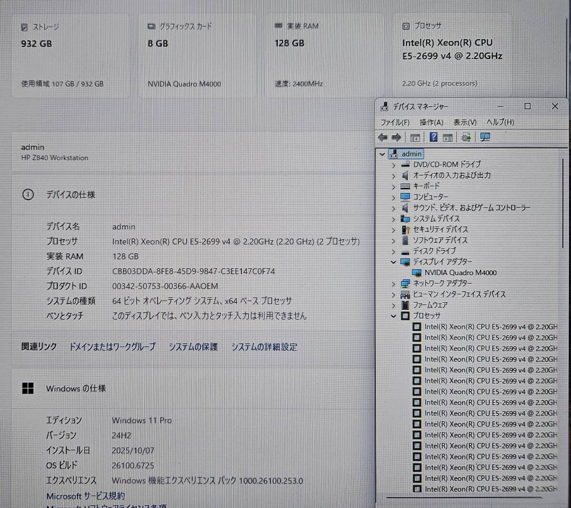Click the Back arrow in Device Manager toolbar
571x508 pixels.
click(x=383, y=138)
